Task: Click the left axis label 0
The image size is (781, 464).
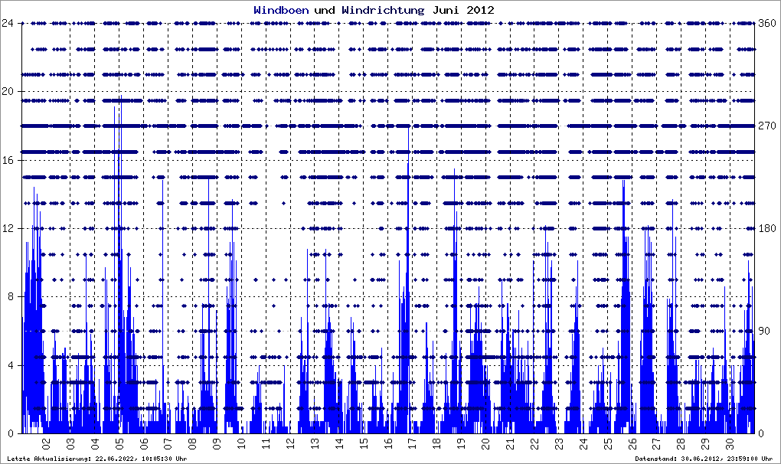Action: (x=11, y=433)
